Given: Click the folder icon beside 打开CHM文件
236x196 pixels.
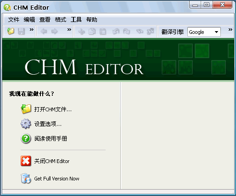Looking at the screenshot, I should click(26, 109).
